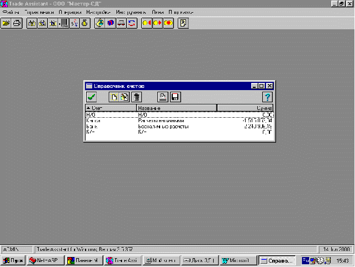Create a new account with new-document icon
This screenshot has height=267, width=355.
click(x=114, y=97)
